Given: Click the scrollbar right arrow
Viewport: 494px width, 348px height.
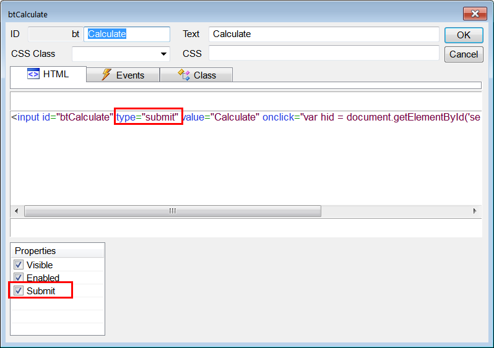Looking at the screenshot, I should tap(475, 211).
